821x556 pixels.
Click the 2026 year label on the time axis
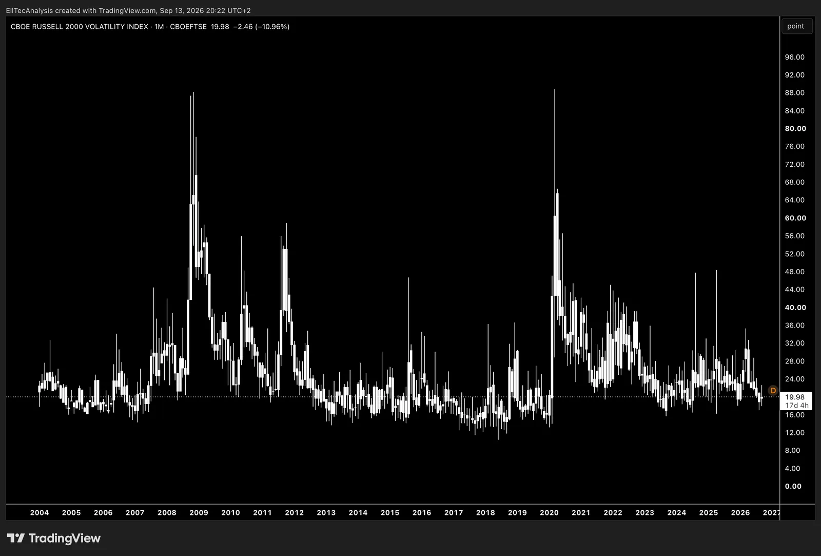click(x=740, y=512)
